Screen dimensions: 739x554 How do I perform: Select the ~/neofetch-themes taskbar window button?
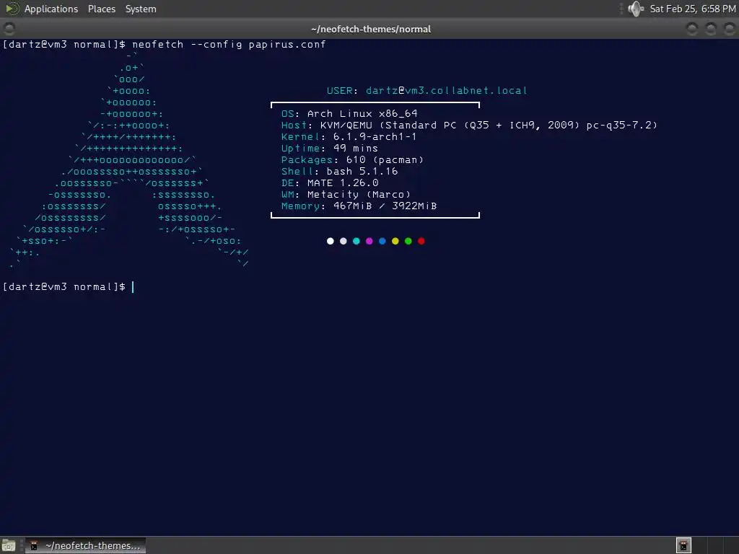86,545
